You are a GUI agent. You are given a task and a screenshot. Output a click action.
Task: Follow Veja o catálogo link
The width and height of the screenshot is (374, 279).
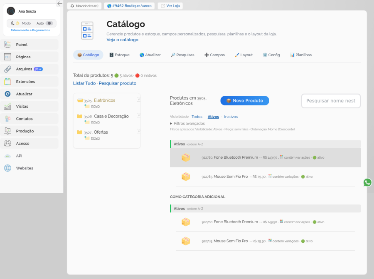click(122, 40)
